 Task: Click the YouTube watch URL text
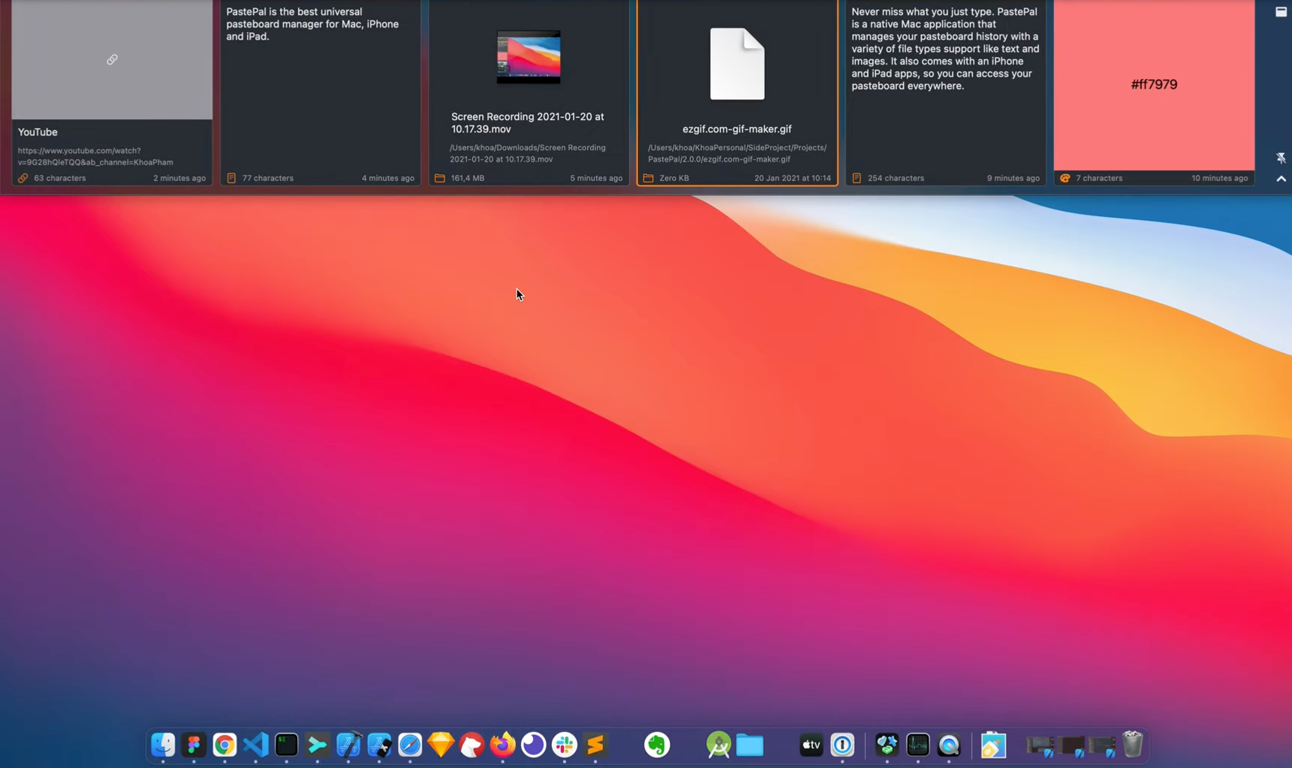(95, 156)
